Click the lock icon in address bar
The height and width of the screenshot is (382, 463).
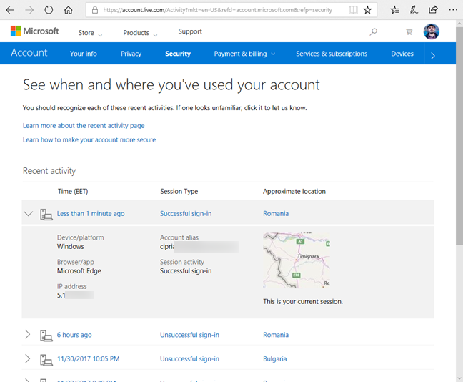coord(95,10)
